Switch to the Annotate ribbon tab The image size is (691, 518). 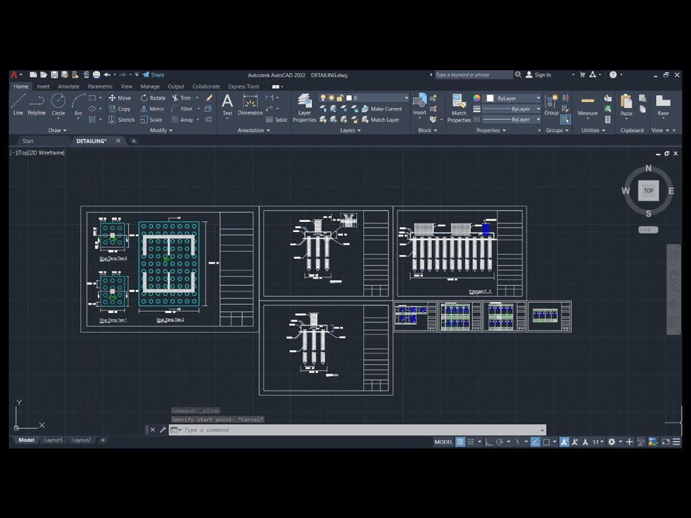tap(68, 86)
